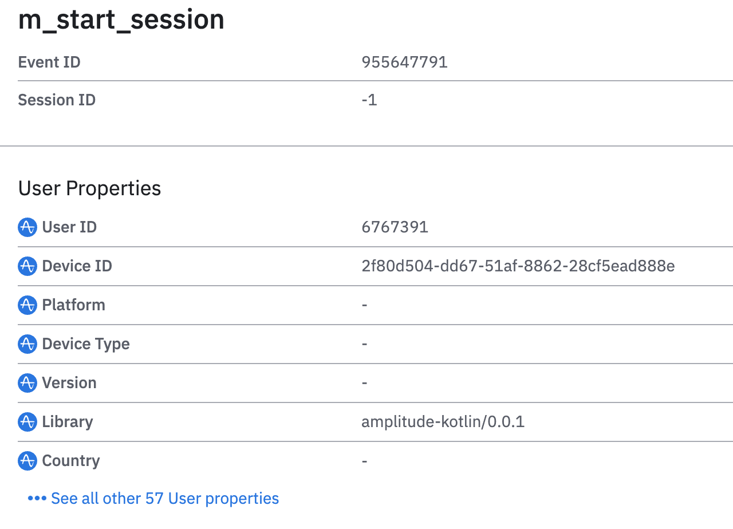This screenshot has width=733, height=529.
Task: Open the full list of 57 user properties
Action: click(165, 498)
